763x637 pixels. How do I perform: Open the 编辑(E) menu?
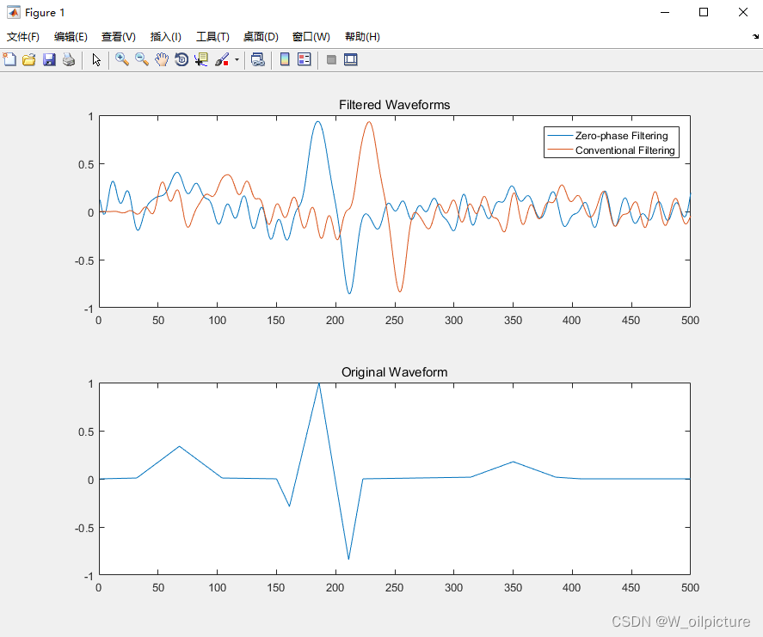(71, 37)
